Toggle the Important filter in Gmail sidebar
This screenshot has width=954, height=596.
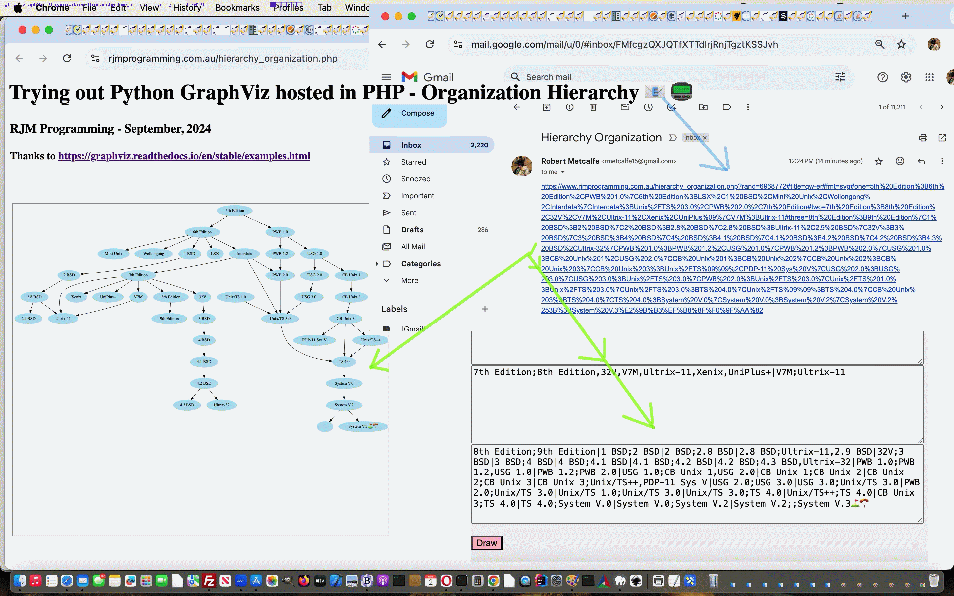coord(418,196)
